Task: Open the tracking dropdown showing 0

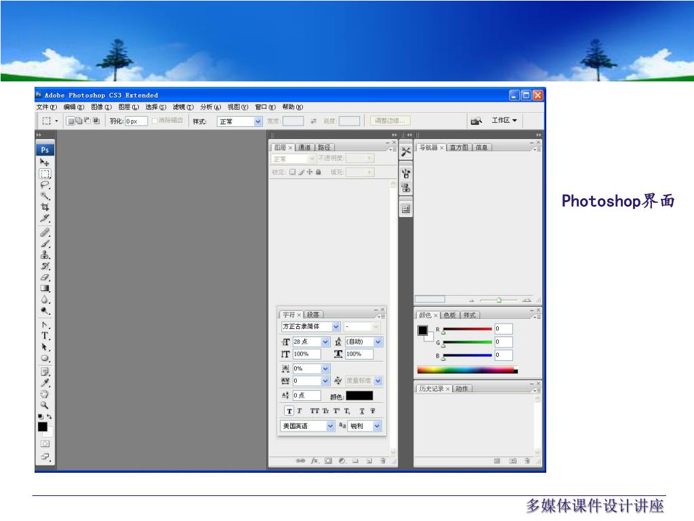Action: point(310,381)
